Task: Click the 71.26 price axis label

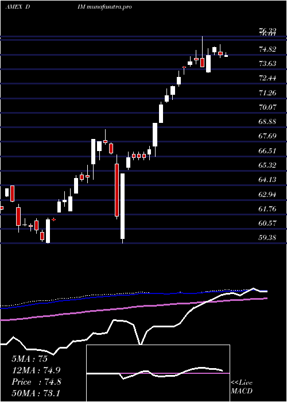Action: 268,93
